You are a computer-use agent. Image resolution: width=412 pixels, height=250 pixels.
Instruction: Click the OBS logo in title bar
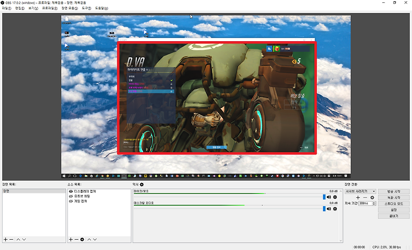3,3
